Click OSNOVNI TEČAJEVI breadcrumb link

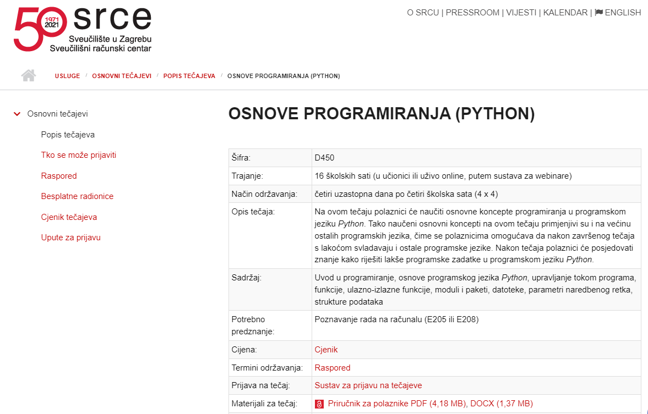tap(122, 76)
